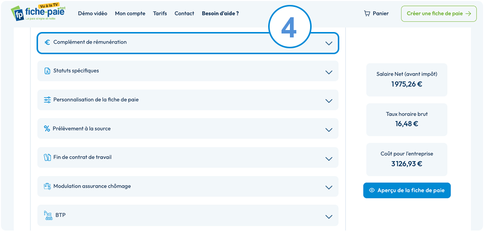The height and width of the screenshot is (231, 484).
Task: Click Statuts spécifiques label
Action: pyautogui.click(x=76, y=71)
